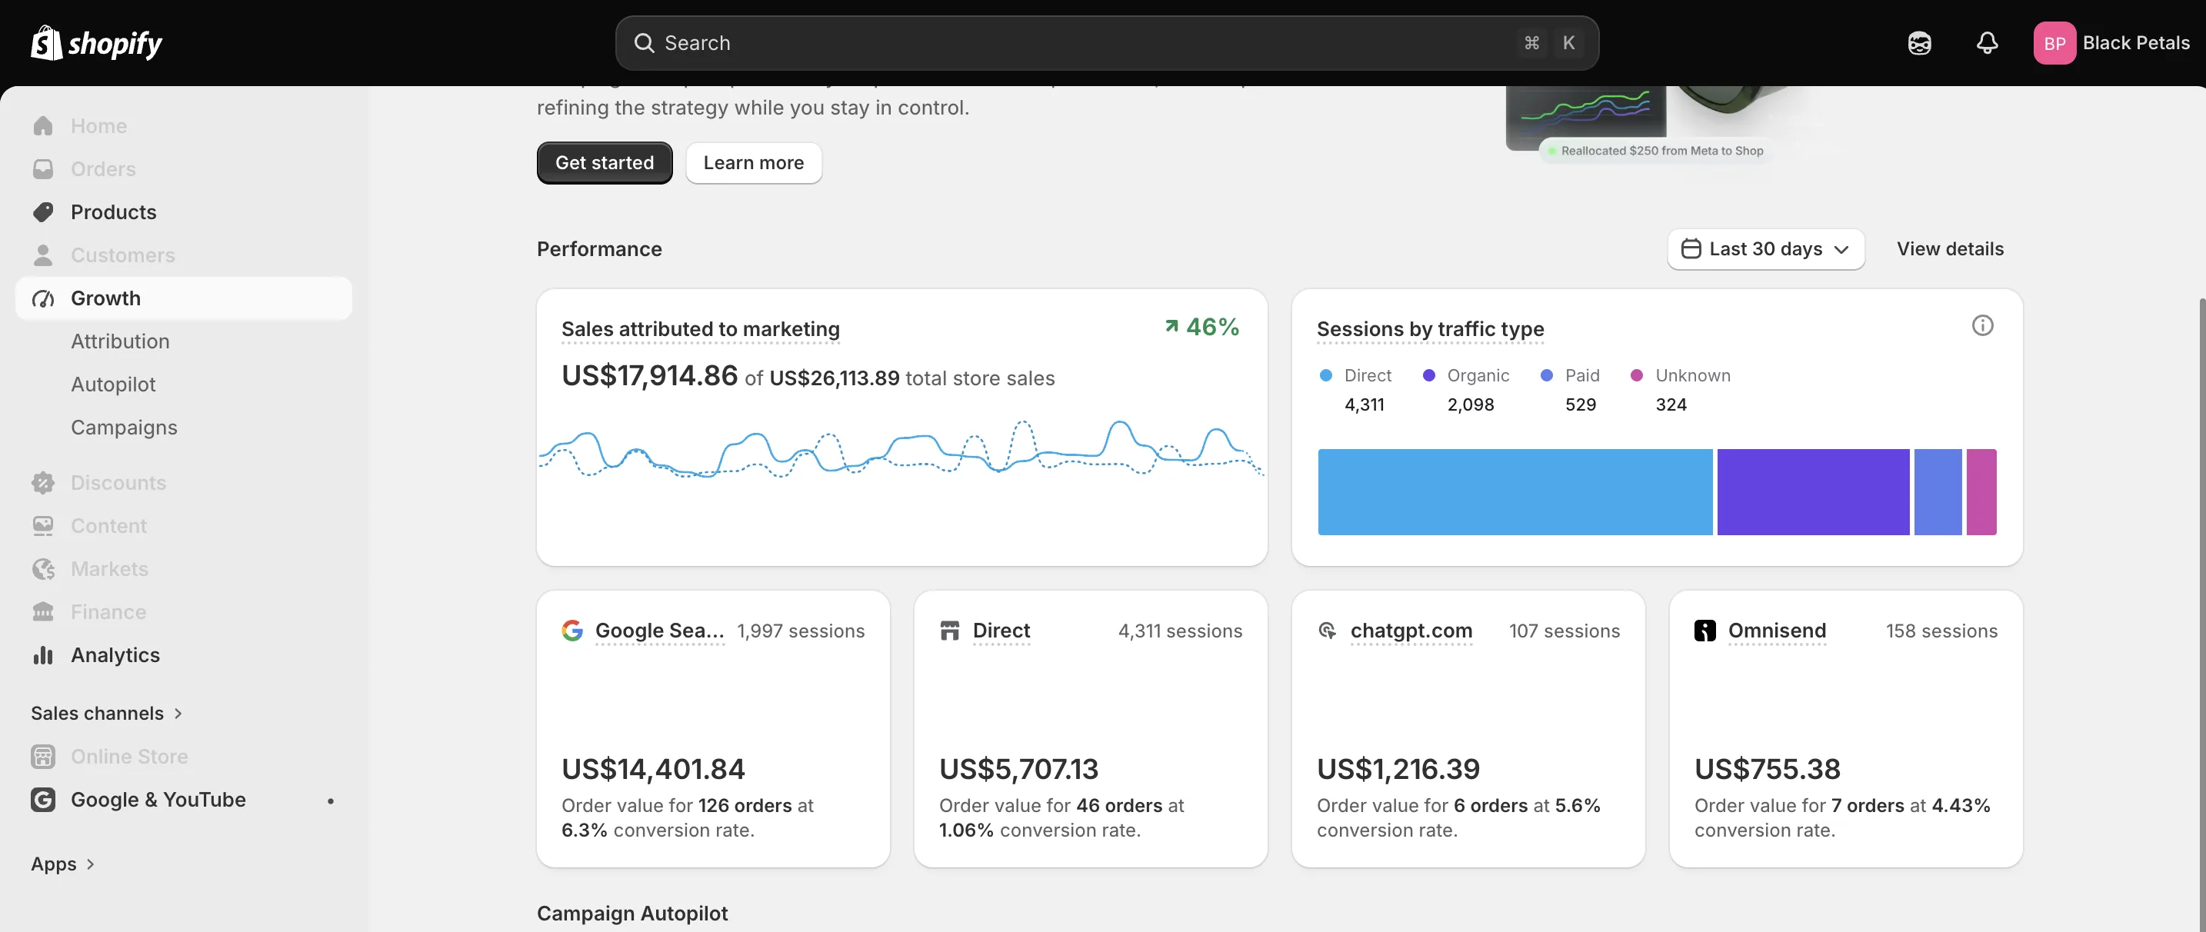2206x932 pixels.
Task: Click the Customers person icon
Action: point(43,255)
